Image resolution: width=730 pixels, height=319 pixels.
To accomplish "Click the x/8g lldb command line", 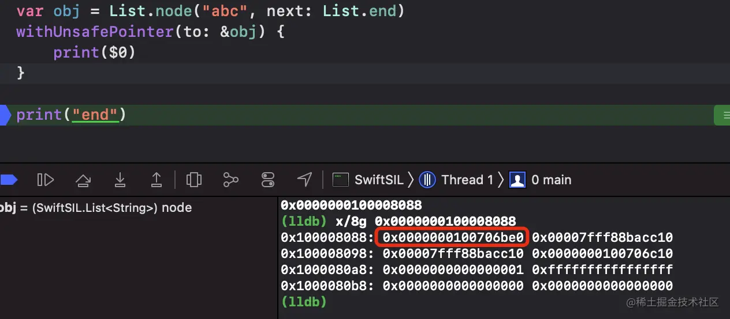I will (398, 221).
